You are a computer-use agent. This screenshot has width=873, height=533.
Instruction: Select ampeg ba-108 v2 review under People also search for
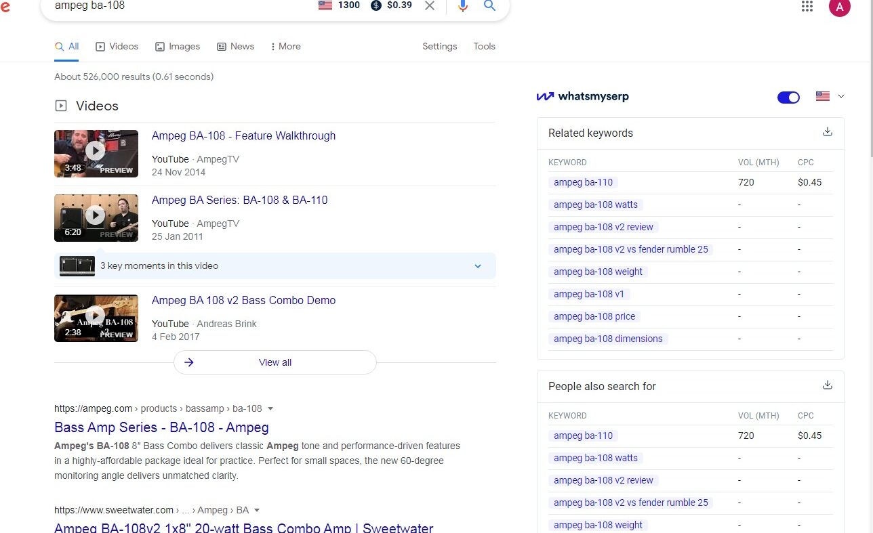click(604, 480)
